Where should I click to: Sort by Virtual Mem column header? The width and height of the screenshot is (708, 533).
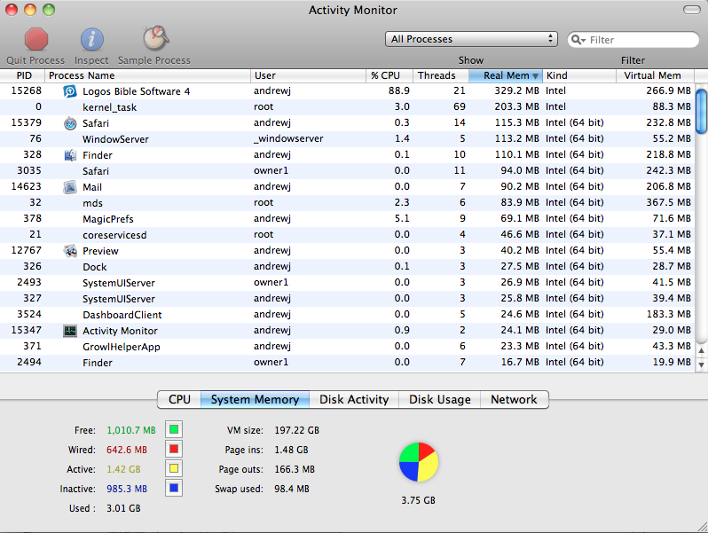655,75
